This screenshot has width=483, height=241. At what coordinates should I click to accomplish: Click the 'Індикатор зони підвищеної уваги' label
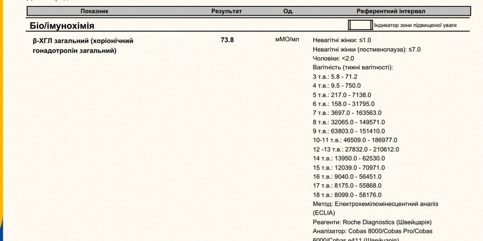click(x=415, y=26)
